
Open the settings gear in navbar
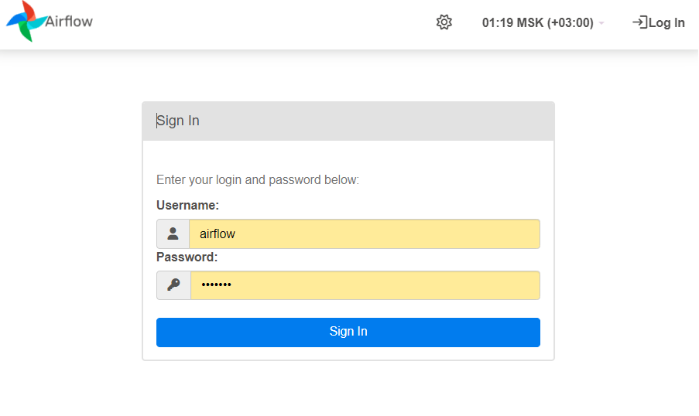tap(444, 22)
